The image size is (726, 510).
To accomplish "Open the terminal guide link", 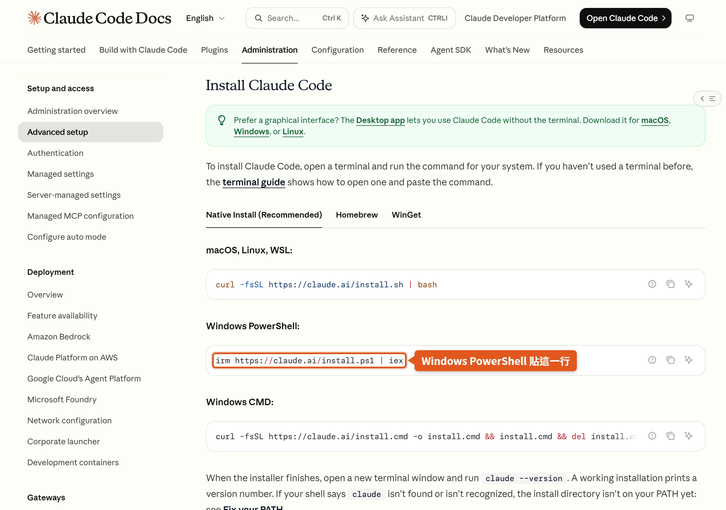I will 254,182.
